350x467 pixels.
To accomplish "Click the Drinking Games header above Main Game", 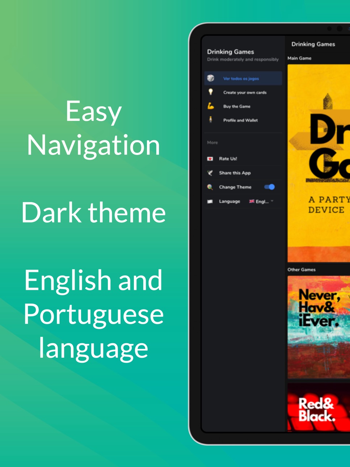I will [313, 44].
